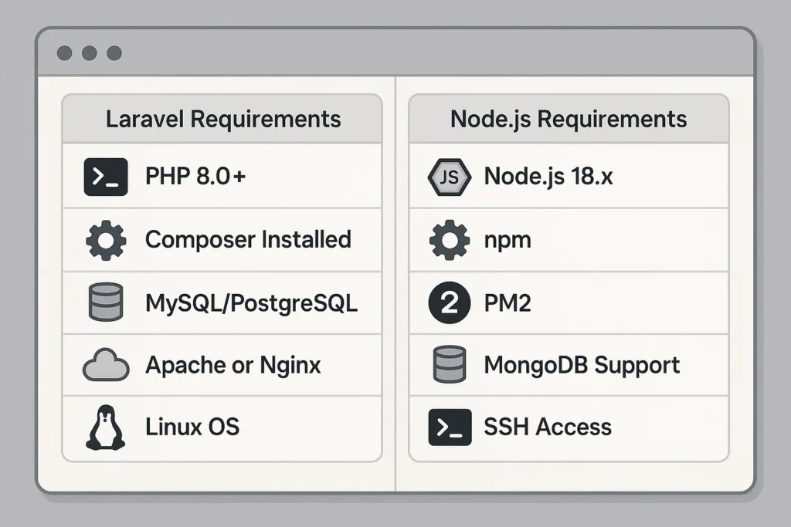Click the third window control dot
The image size is (791, 527).
114,53
